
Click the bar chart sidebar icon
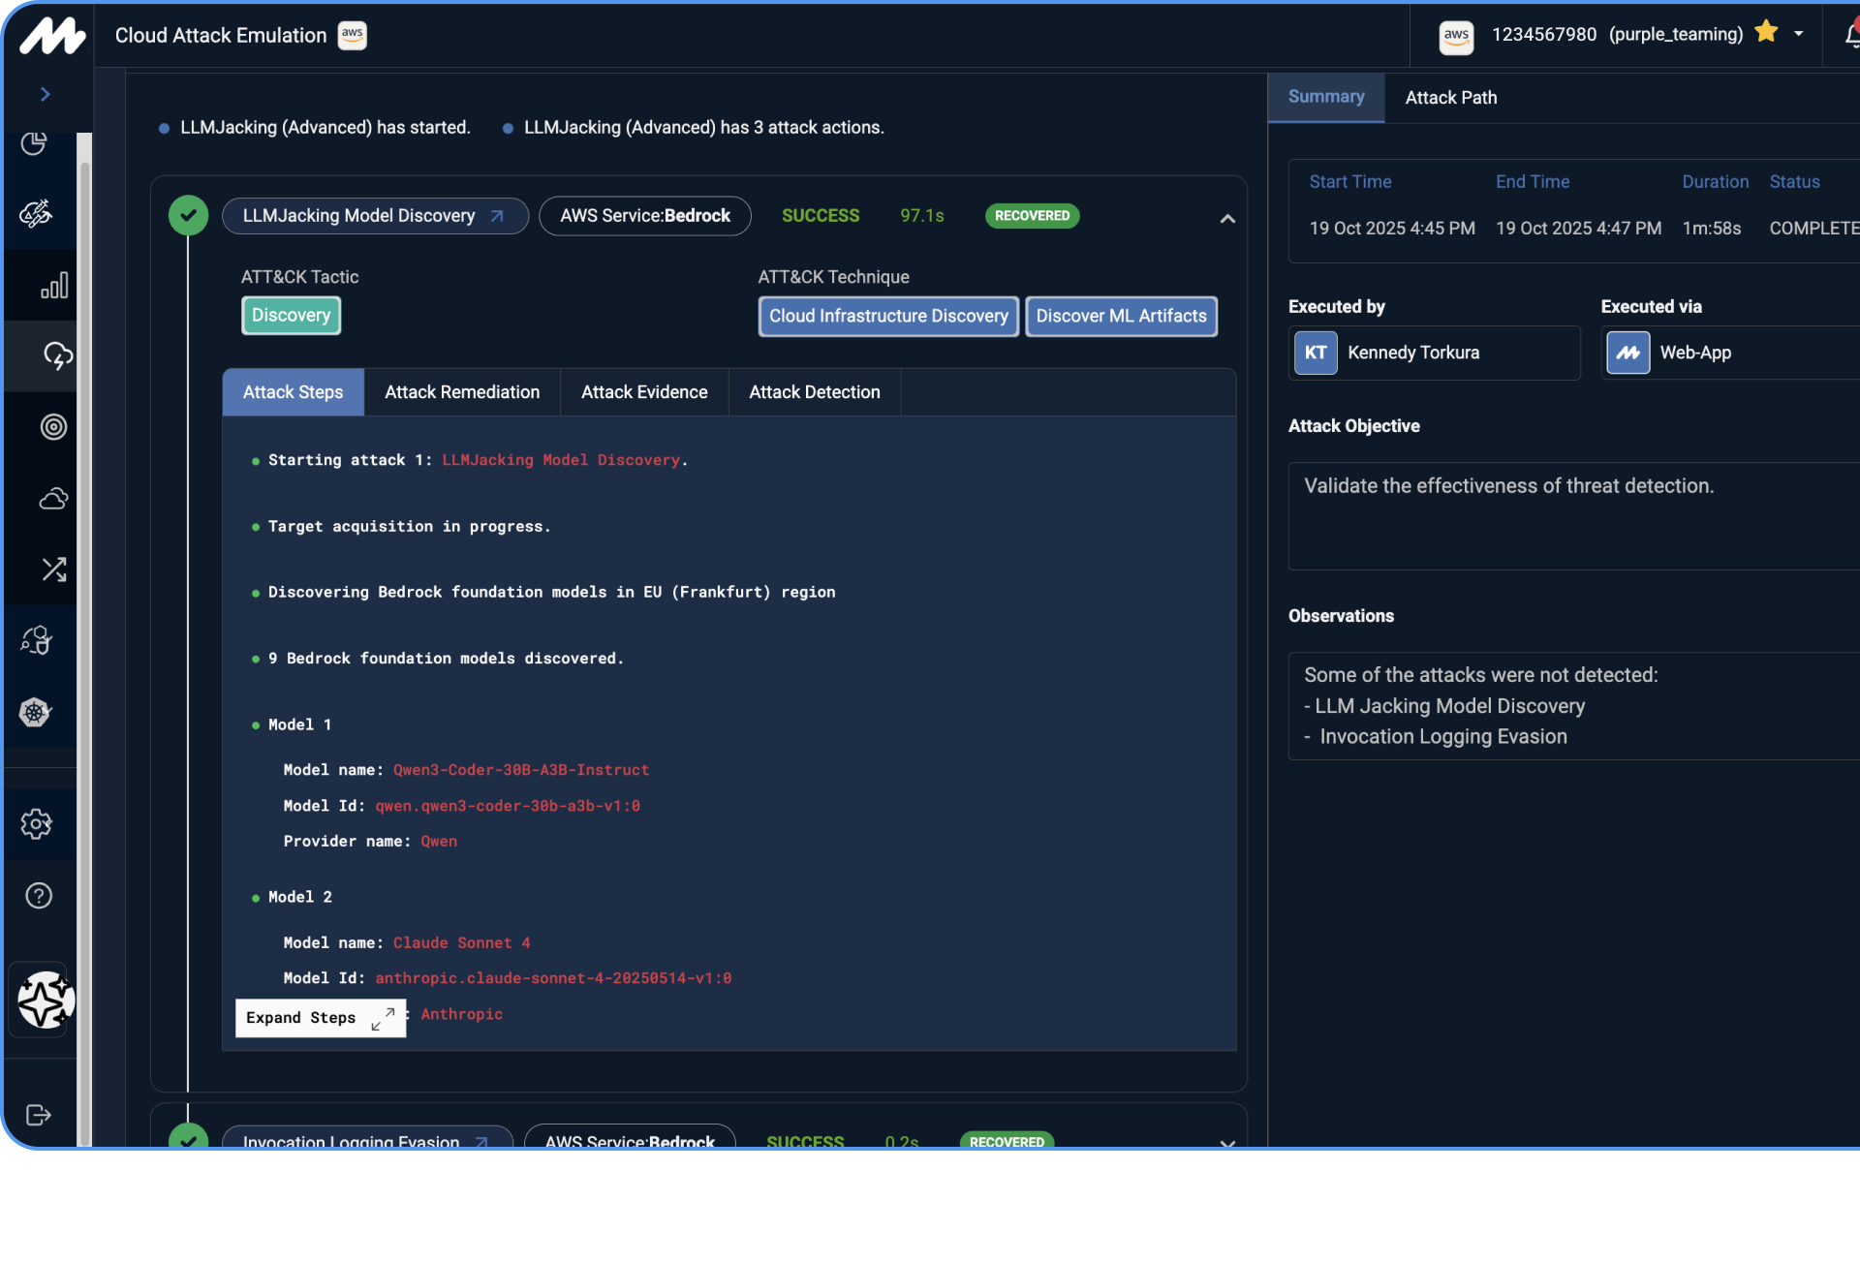pos(53,285)
